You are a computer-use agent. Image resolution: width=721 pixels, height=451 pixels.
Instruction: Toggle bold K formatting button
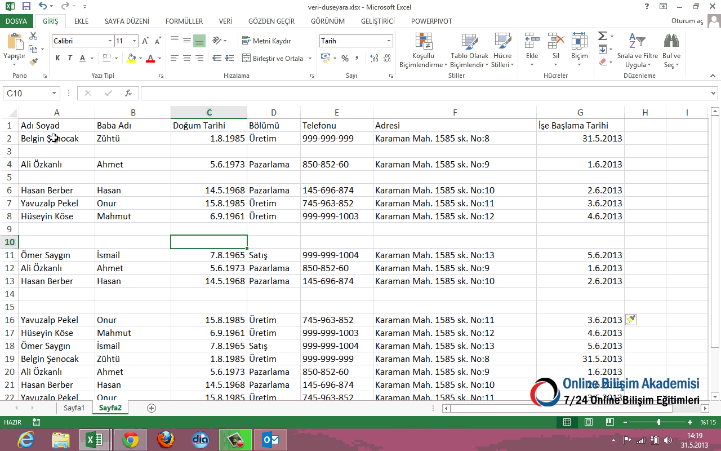tap(57, 58)
